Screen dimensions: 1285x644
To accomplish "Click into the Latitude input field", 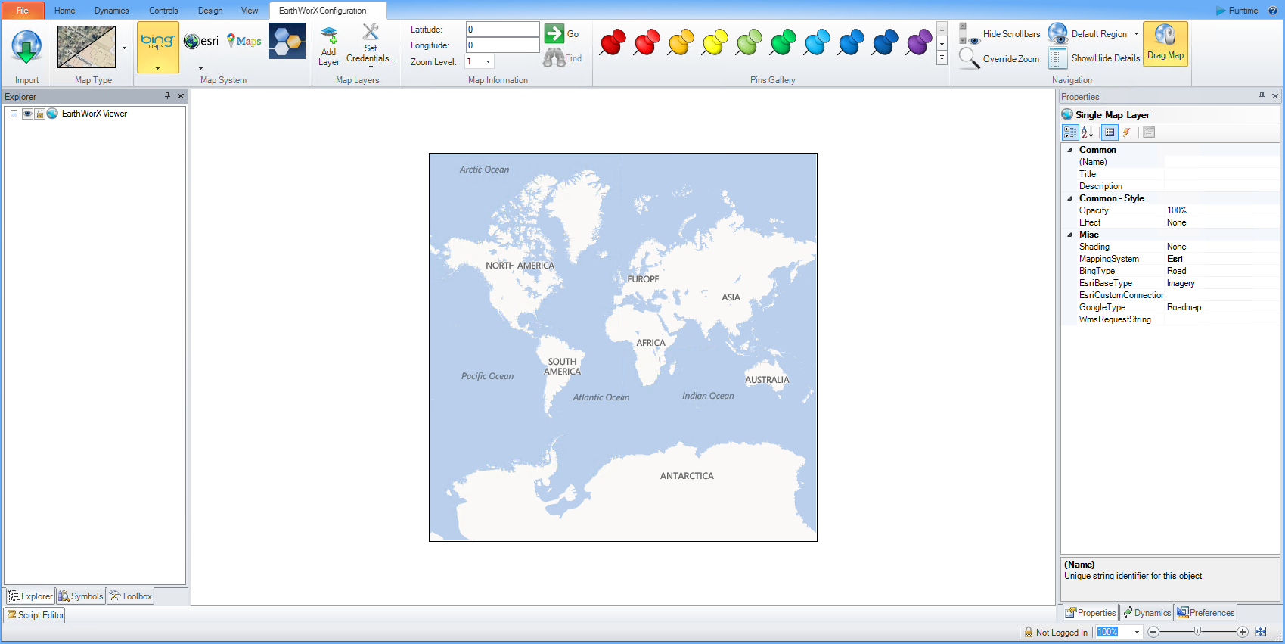I will pyautogui.click(x=502, y=30).
